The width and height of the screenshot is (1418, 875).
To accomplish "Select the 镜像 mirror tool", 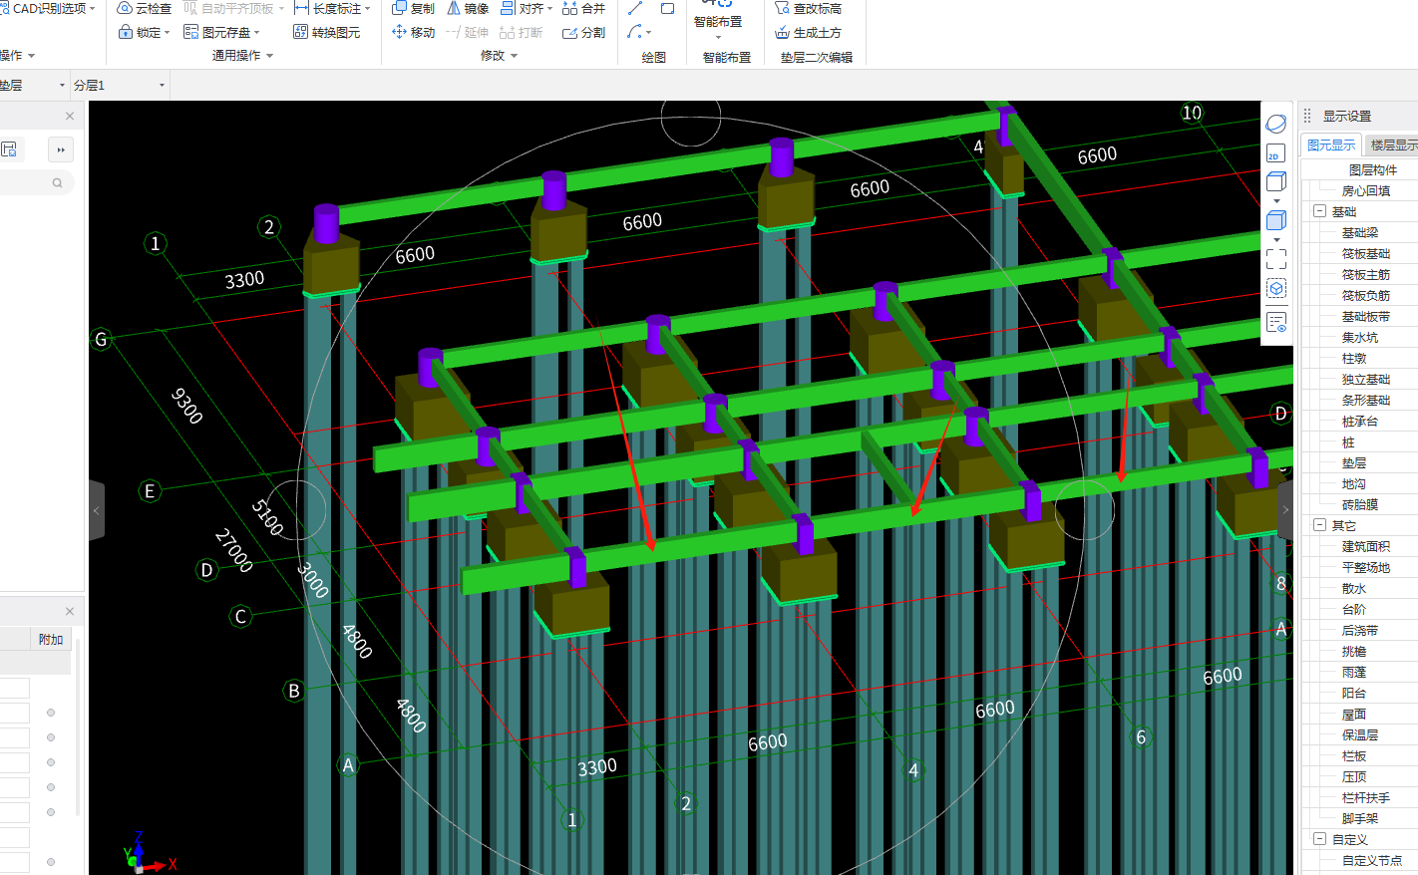I will pos(468,8).
